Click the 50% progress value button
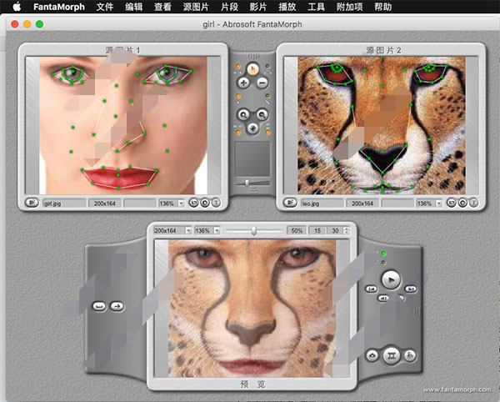 coord(296,229)
